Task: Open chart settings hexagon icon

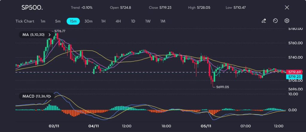Action: (287, 21)
